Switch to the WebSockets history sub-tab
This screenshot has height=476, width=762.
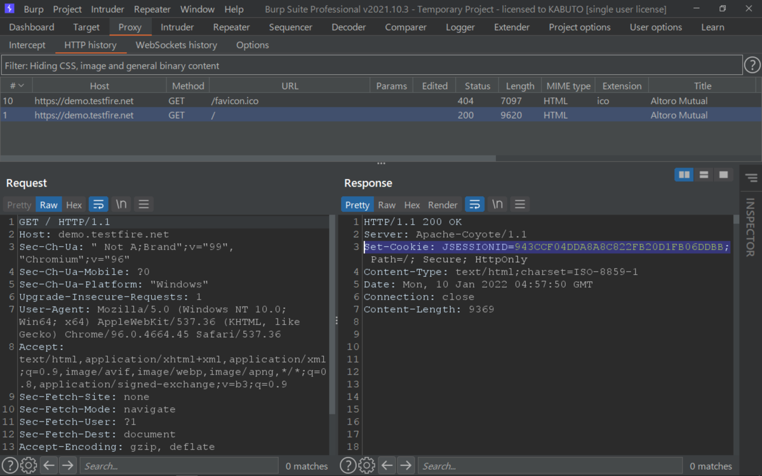[177, 45]
